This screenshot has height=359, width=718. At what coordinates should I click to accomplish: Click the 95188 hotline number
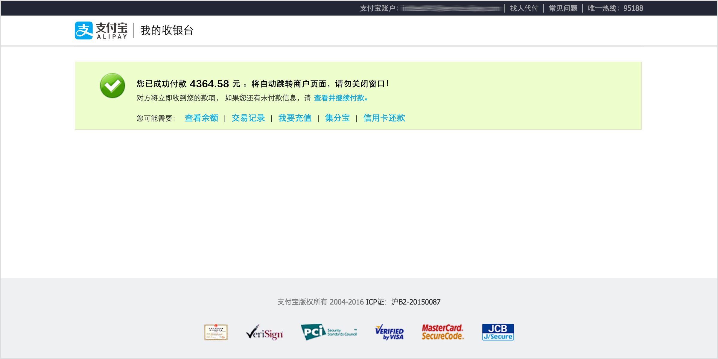pos(633,8)
